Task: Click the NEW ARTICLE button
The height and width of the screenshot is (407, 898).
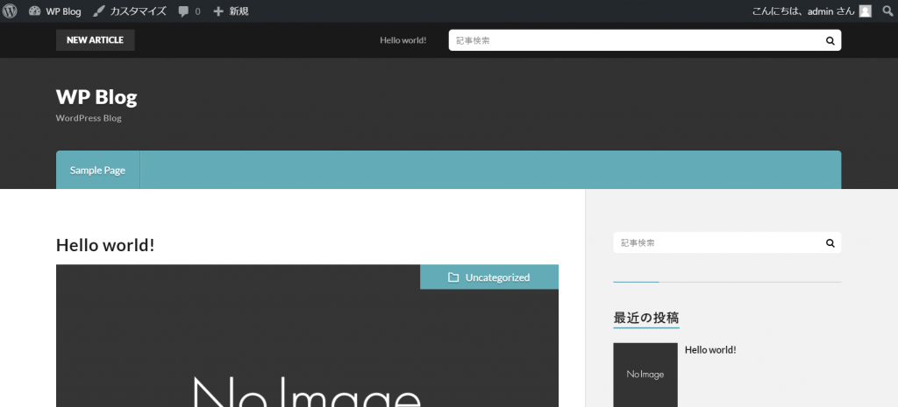Action: (x=95, y=40)
